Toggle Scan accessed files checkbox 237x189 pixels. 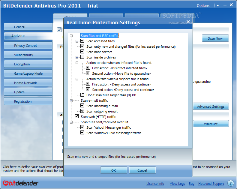(x=82, y=41)
